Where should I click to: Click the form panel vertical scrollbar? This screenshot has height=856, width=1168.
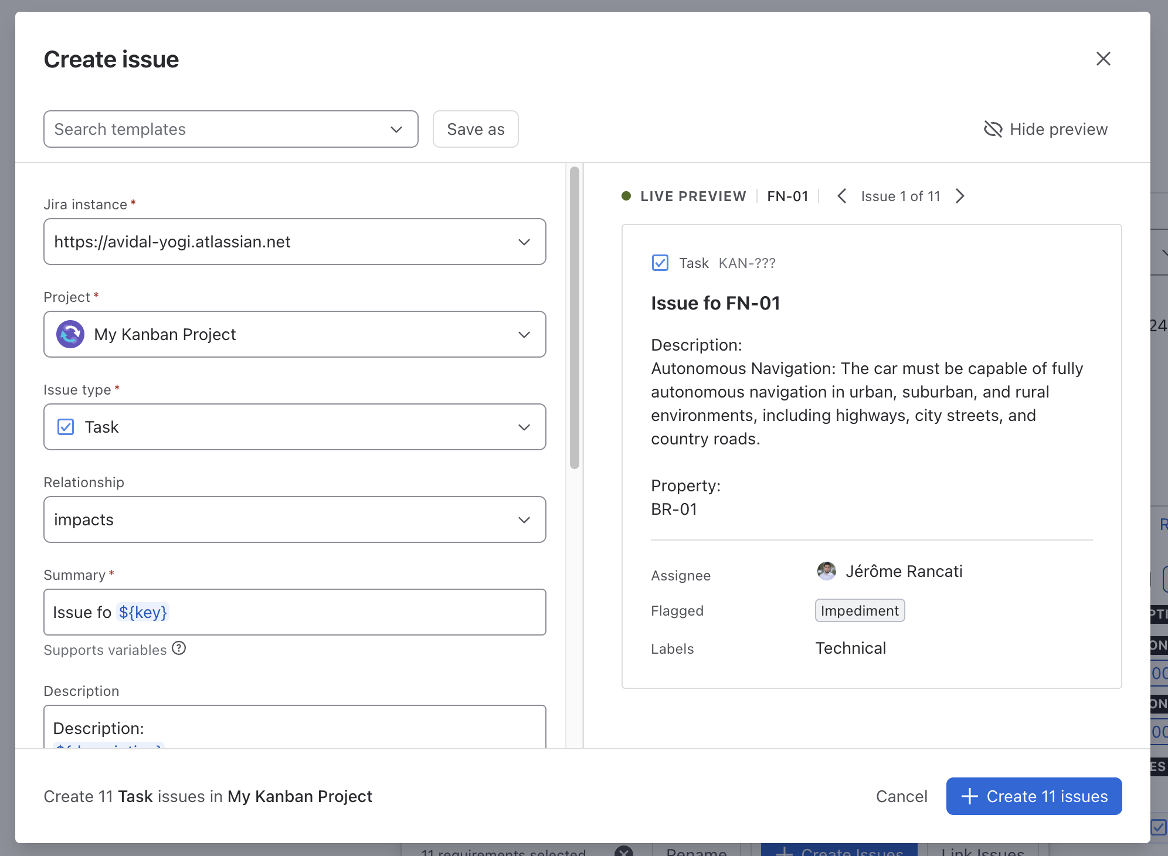pos(575,318)
